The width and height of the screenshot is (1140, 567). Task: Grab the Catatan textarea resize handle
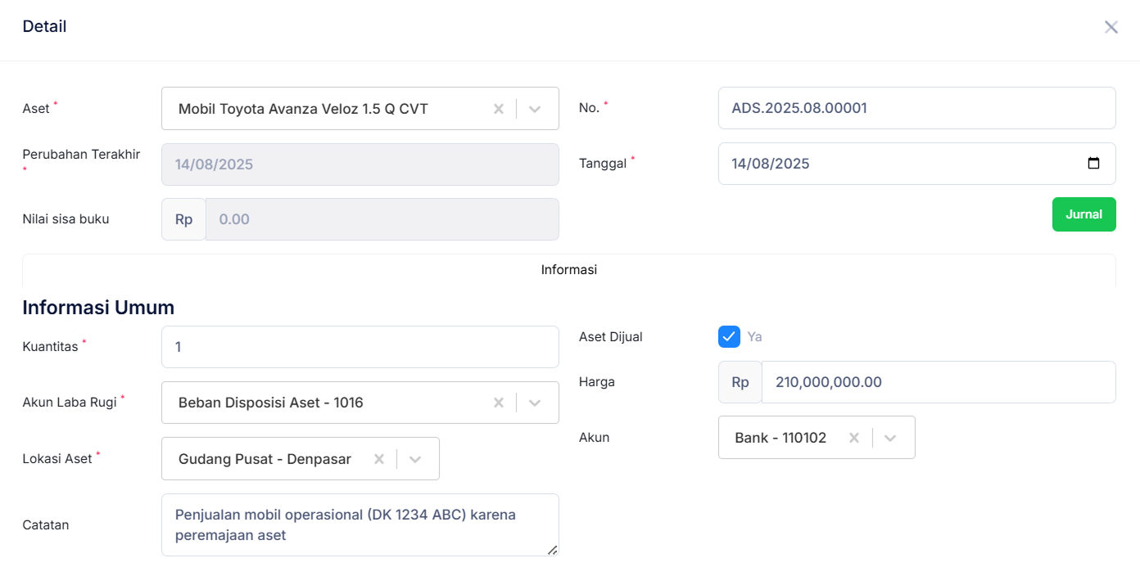(x=553, y=551)
